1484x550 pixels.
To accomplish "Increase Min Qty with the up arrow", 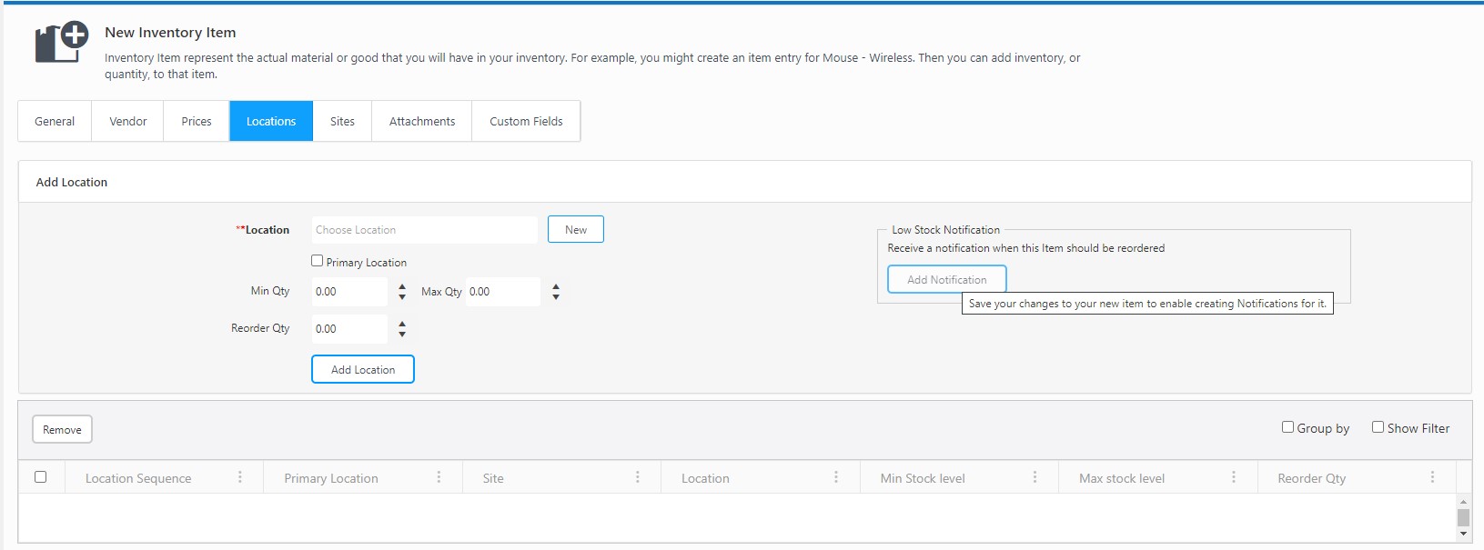I will 402,286.
